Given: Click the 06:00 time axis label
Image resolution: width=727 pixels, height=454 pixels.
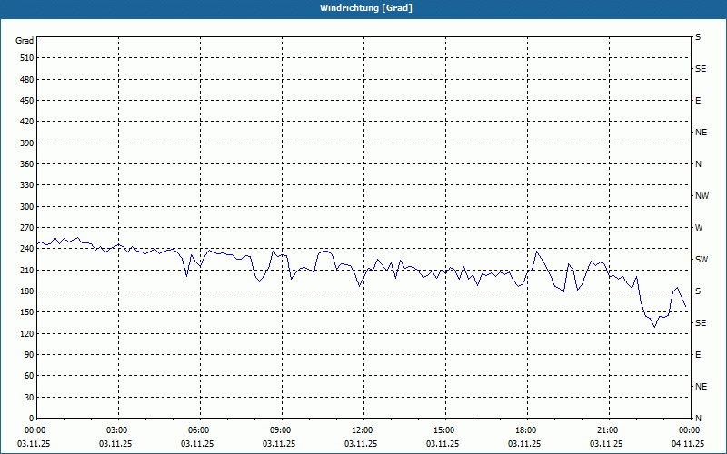Looking at the screenshot, I should pyautogui.click(x=198, y=430).
